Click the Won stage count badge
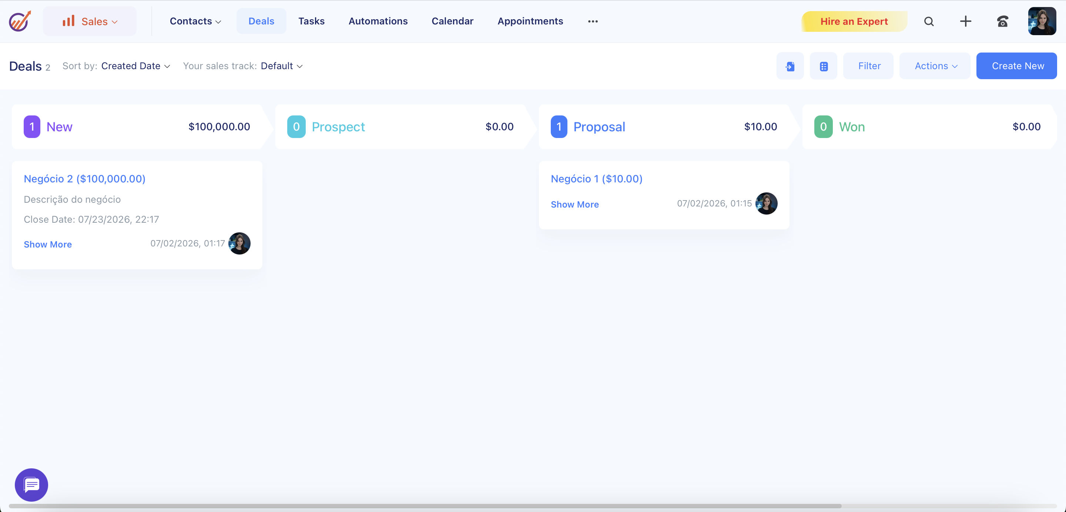Screen dimensions: 1066x512 pos(823,127)
